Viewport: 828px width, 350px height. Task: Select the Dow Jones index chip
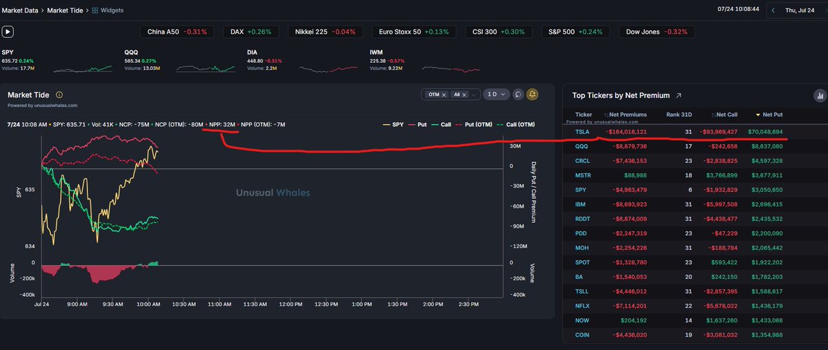657,32
